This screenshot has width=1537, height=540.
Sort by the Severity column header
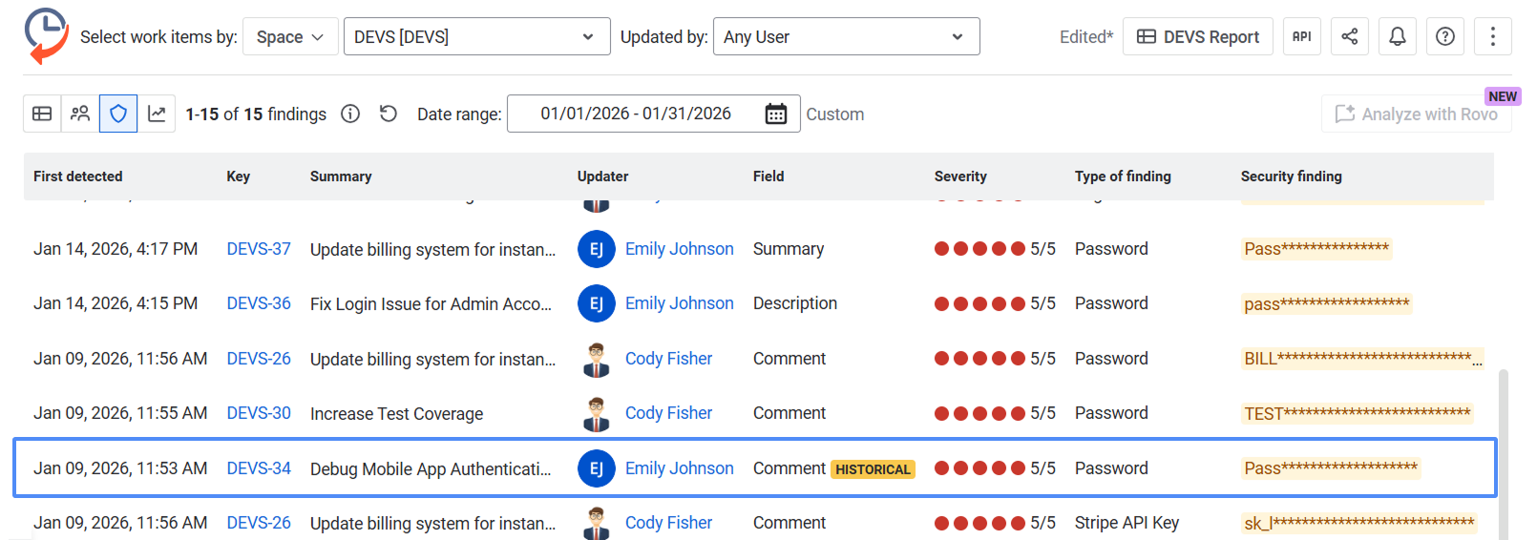(x=960, y=177)
